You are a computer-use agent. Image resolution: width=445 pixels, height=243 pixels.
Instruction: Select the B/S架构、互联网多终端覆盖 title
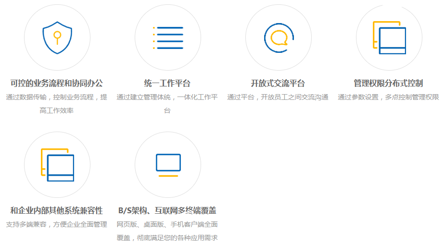[167, 210]
